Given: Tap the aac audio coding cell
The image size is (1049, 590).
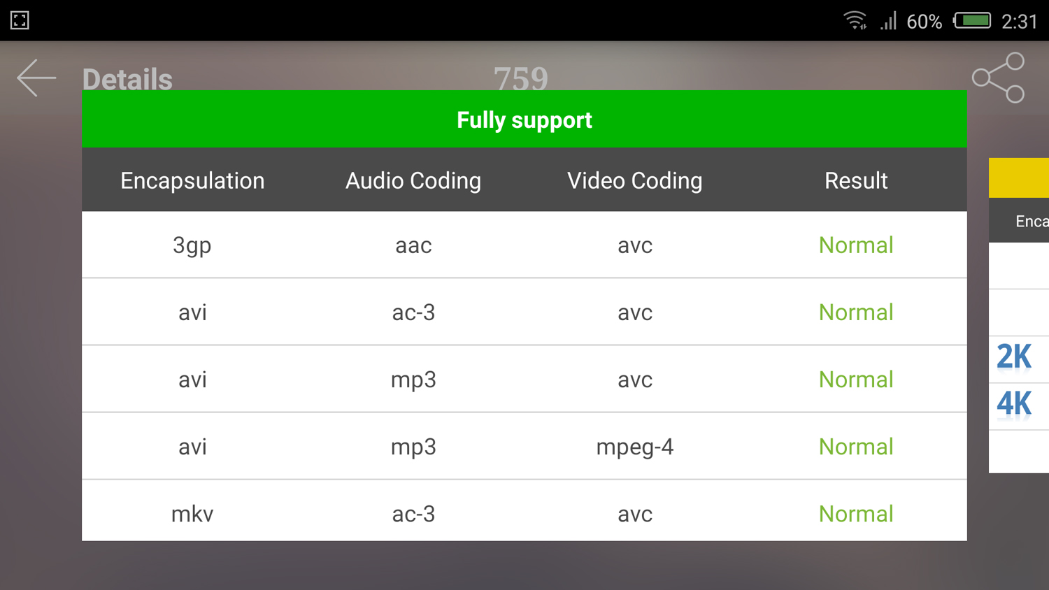Looking at the screenshot, I should pyautogui.click(x=413, y=245).
